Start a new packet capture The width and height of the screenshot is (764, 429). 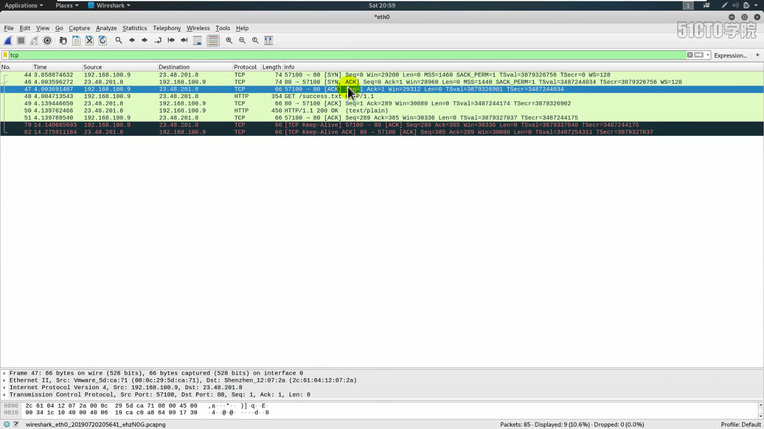tap(8, 40)
